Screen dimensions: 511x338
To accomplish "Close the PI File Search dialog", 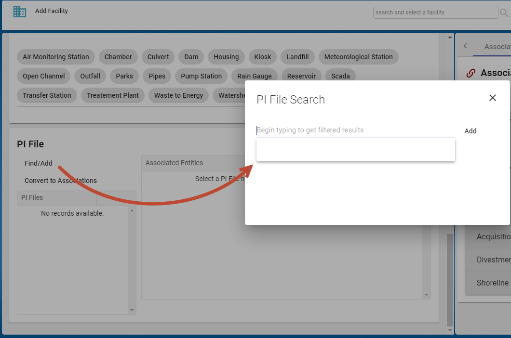I will click(492, 98).
